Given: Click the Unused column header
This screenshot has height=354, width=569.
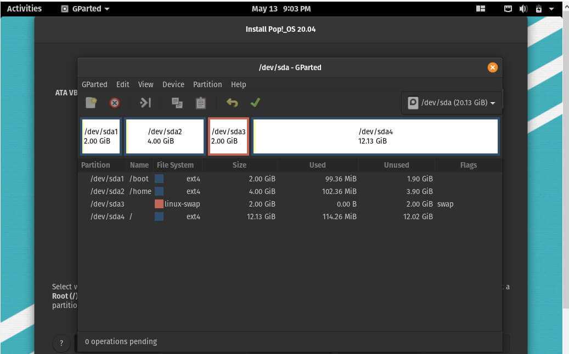Looking at the screenshot, I should point(397,165).
